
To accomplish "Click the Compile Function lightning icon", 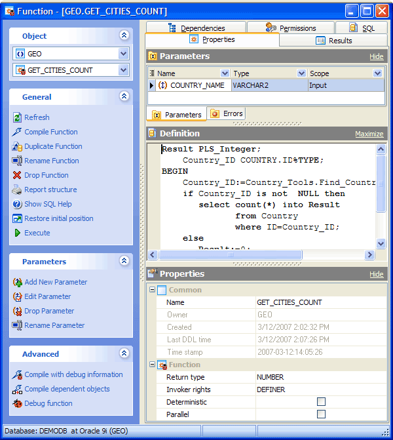I will 17,132.
